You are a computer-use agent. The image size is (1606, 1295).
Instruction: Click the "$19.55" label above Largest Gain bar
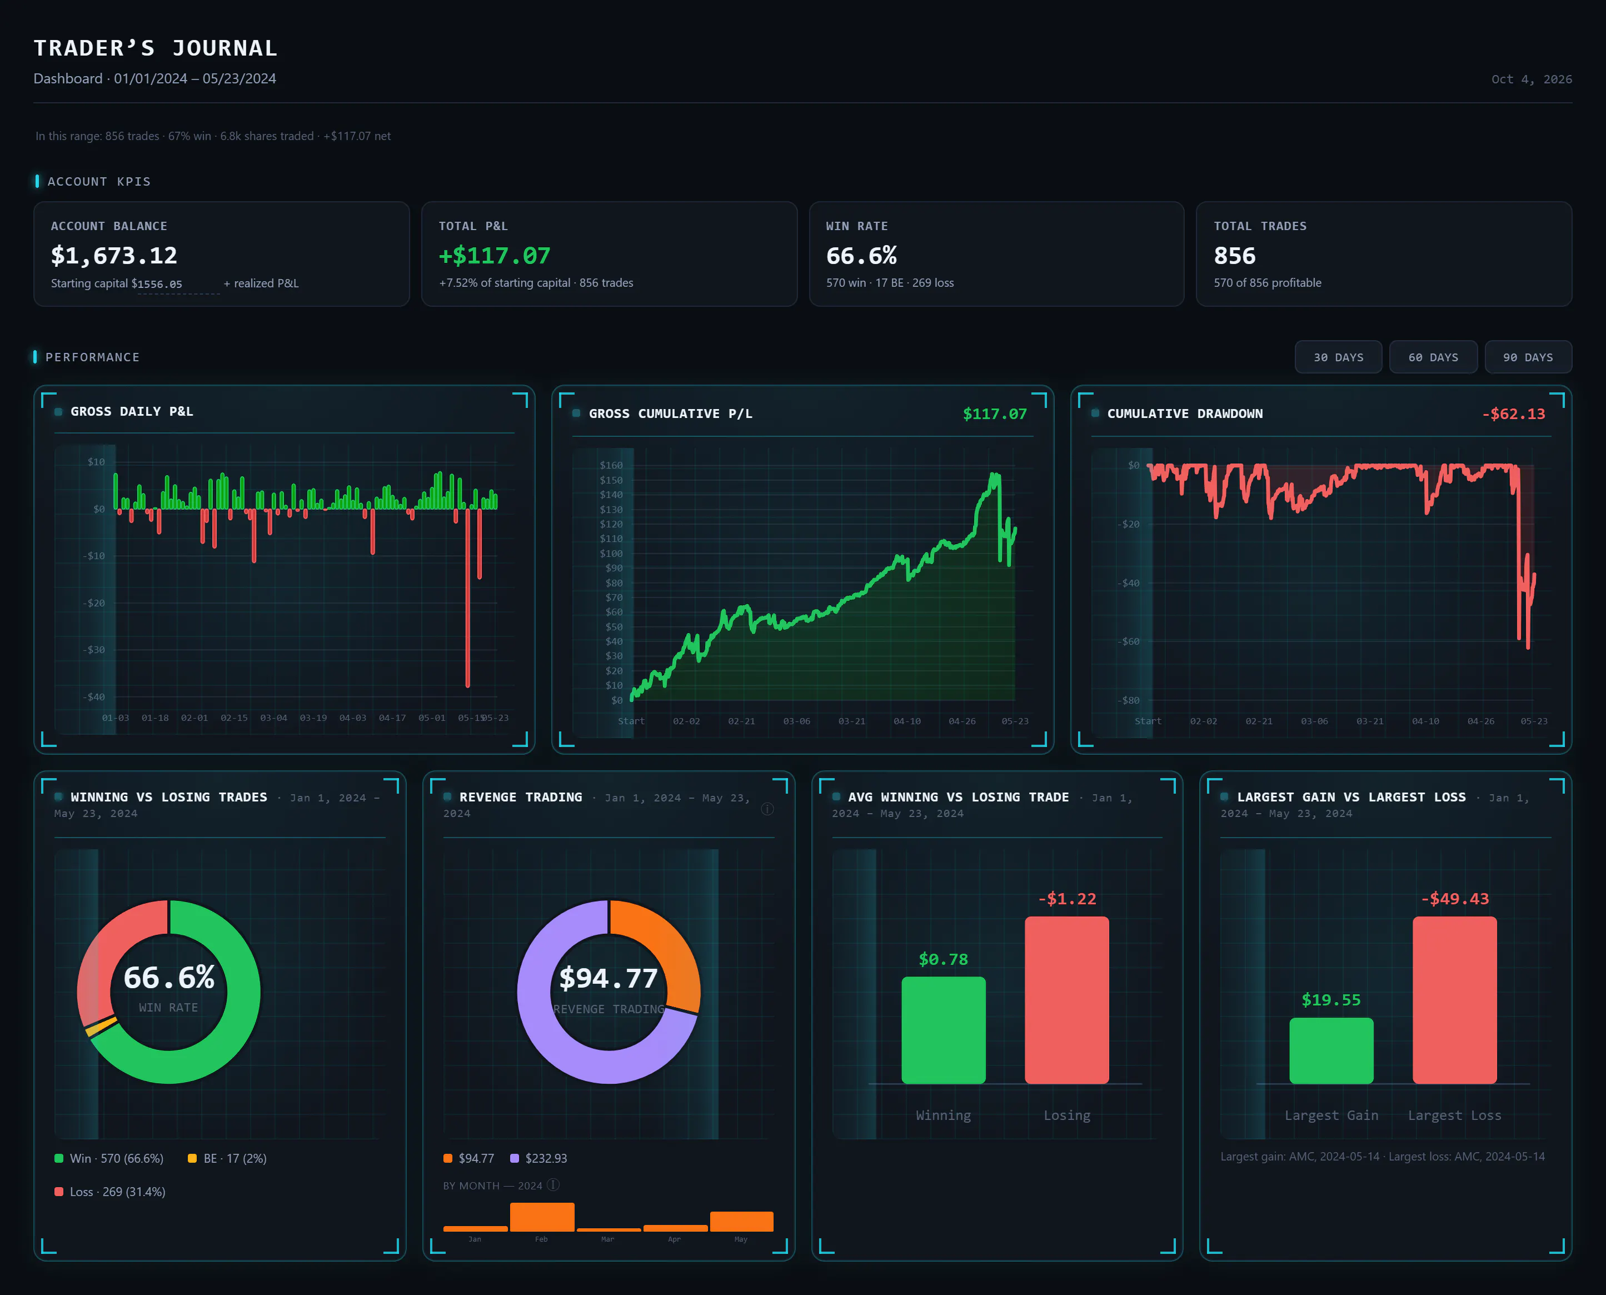[1331, 1000]
